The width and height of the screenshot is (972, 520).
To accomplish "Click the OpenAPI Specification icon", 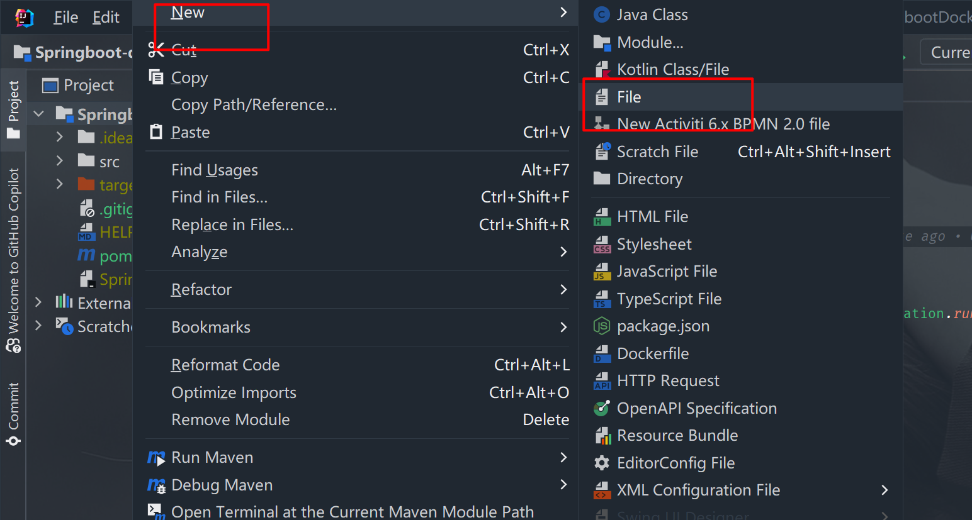I will coord(602,409).
